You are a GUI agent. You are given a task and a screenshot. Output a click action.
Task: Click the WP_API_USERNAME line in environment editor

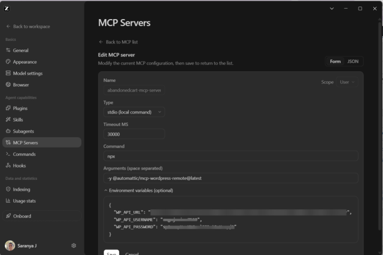[158, 220]
